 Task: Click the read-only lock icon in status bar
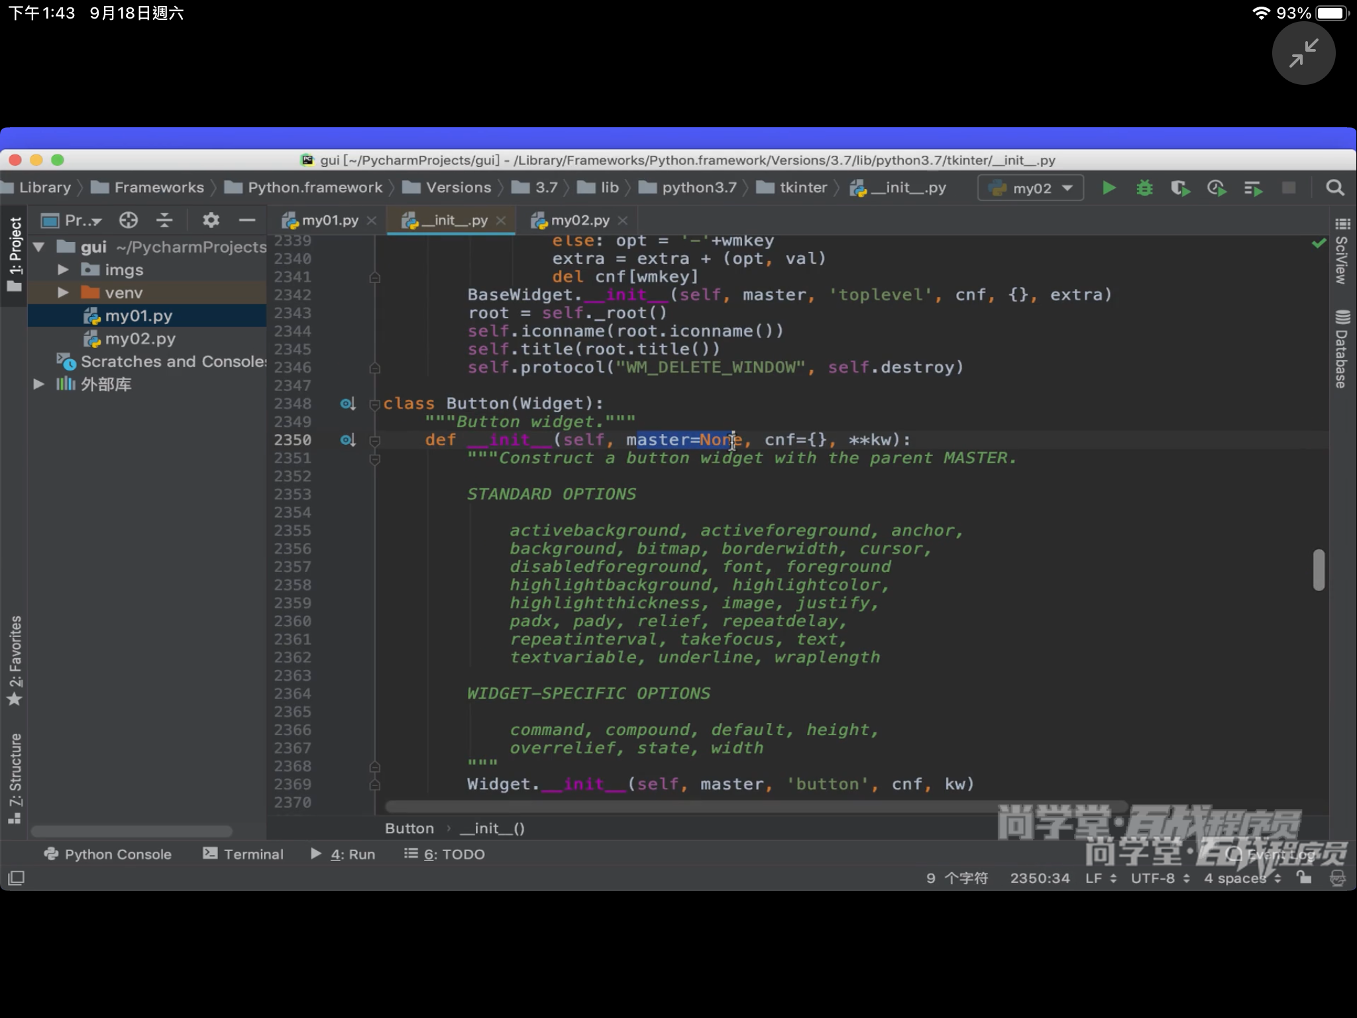[1304, 877]
